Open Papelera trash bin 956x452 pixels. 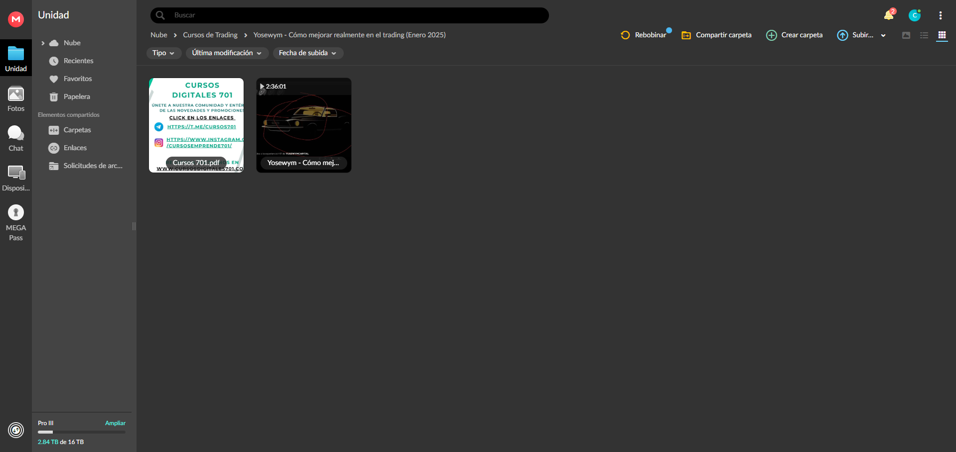click(x=77, y=96)
